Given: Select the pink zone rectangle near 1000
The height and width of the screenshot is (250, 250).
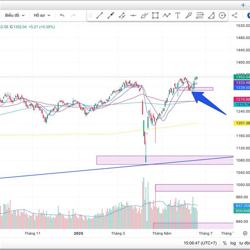Looking at the screenshot, I should [x=194, y=188].
